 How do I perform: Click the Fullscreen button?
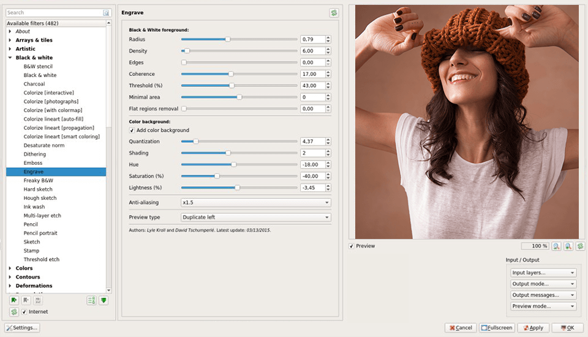click(497, 328)
